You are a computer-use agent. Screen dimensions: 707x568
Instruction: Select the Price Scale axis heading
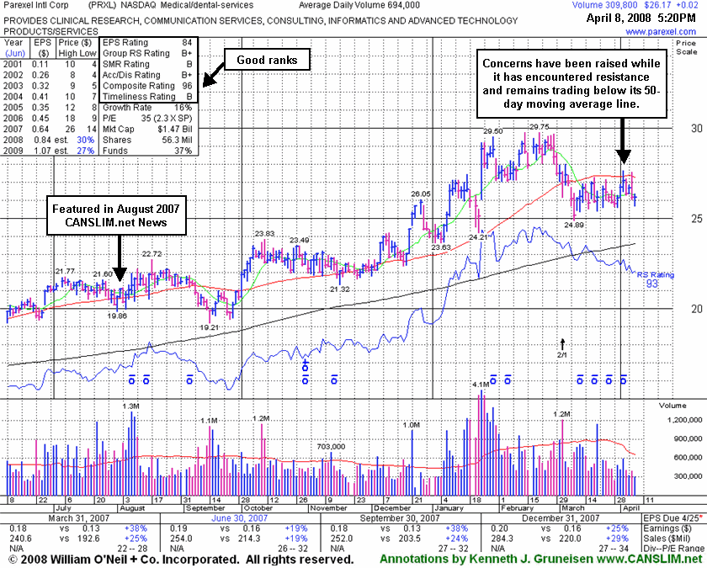686,47
